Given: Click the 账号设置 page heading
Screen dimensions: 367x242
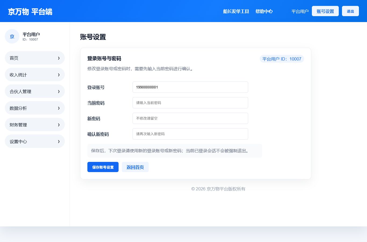Looking at the screenshot, I should tap(93, 37).
